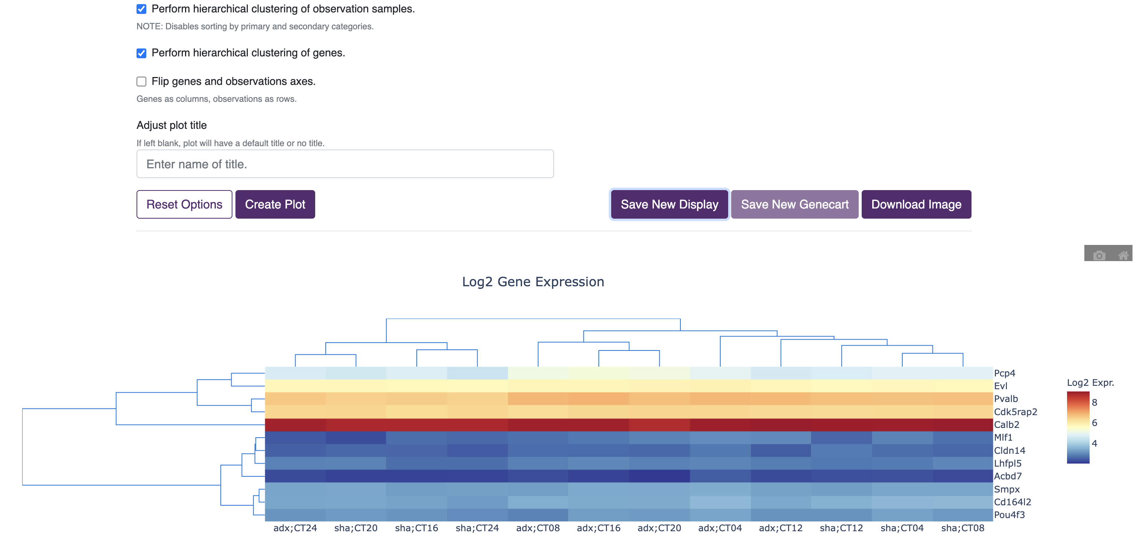The width and height of the screenshot is (1137, 559).
Task: Enable Flip genes and observations axes
Action: [x=141, y=81]
